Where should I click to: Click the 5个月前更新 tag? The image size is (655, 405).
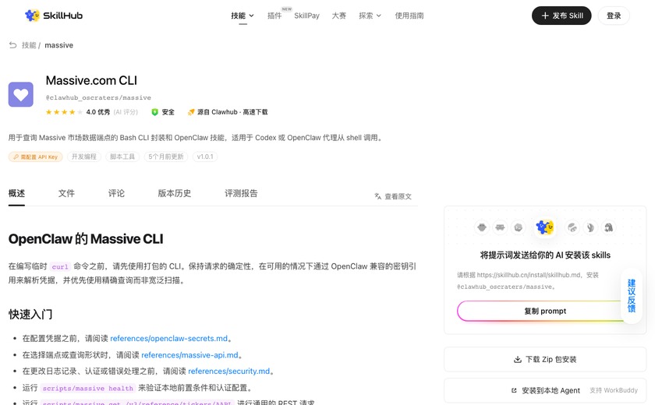pos(166,157)
